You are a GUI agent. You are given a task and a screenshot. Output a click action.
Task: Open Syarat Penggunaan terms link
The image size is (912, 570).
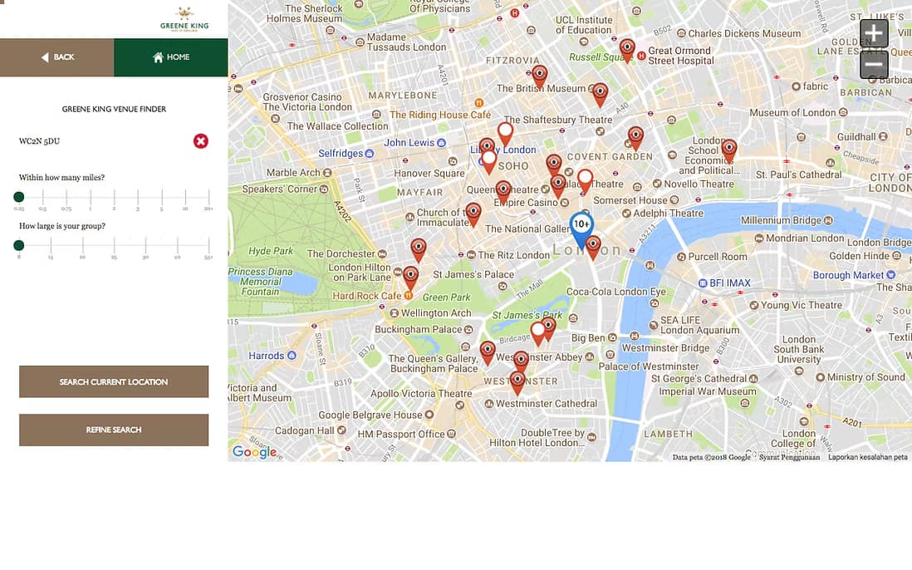[x=789, y=457]
